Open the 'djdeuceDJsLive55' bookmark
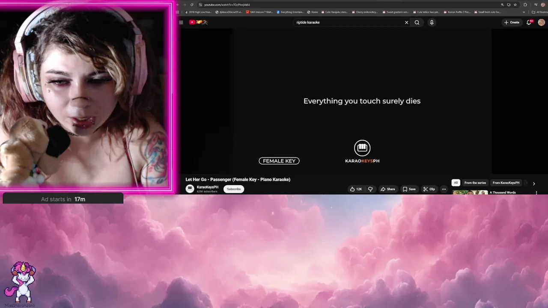Image resolution: width=548 pixels, height=308 pixels. (x=229, y=12)
